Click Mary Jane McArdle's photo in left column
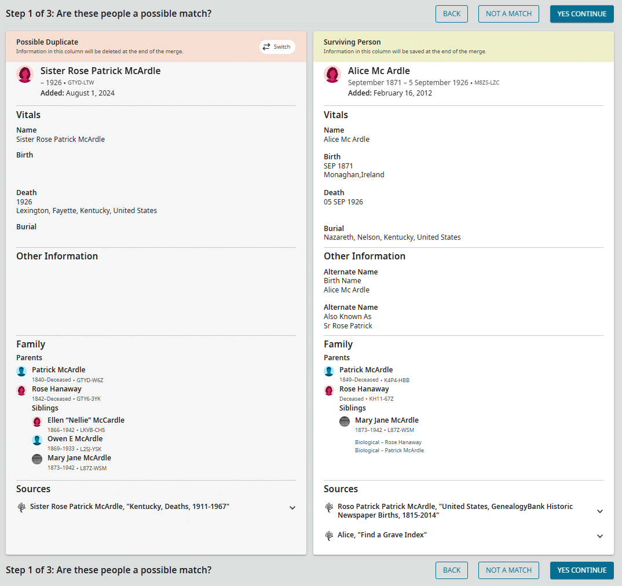 37,459
